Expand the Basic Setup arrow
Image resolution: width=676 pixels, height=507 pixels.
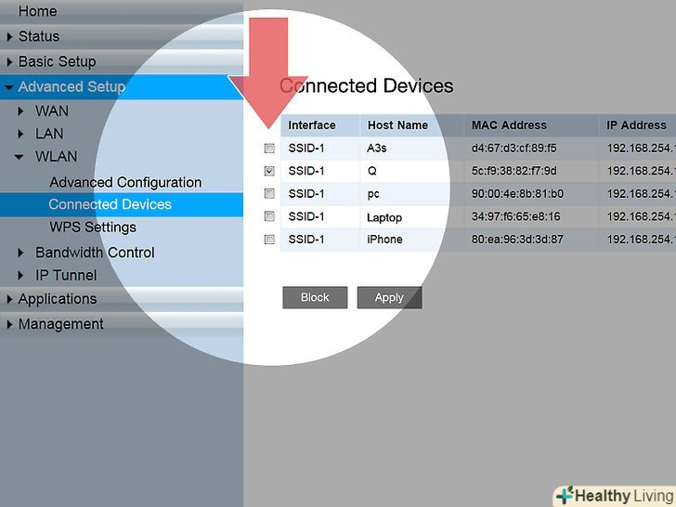coord(9,62)
